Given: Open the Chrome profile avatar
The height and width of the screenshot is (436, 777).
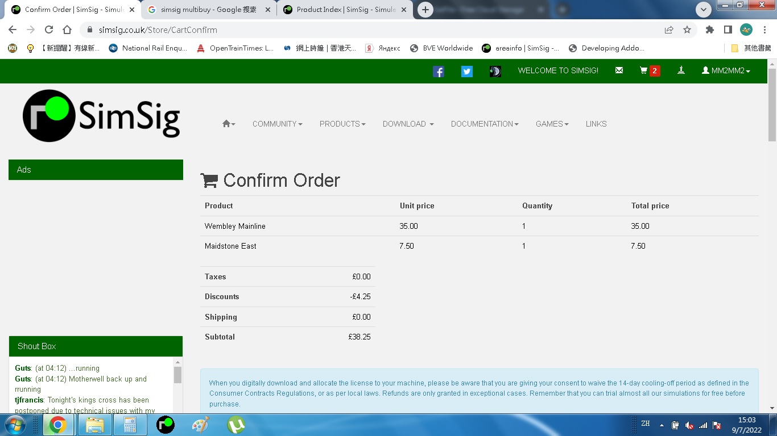Looking at the screenshot, I should coord(746,30).
